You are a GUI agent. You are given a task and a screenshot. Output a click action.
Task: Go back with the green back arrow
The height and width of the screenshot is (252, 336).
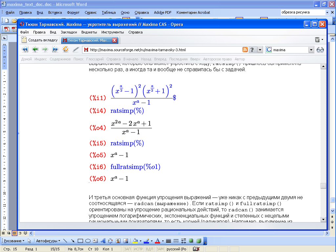point(35,50)
